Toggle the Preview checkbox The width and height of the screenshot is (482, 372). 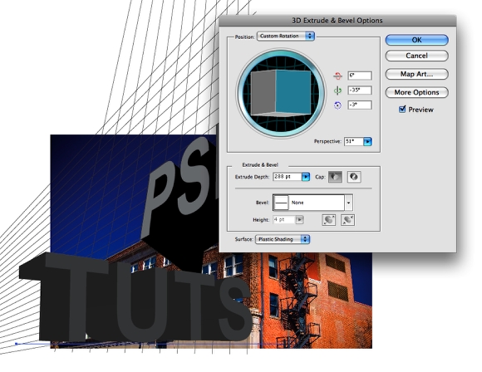(x=402, y=110)
